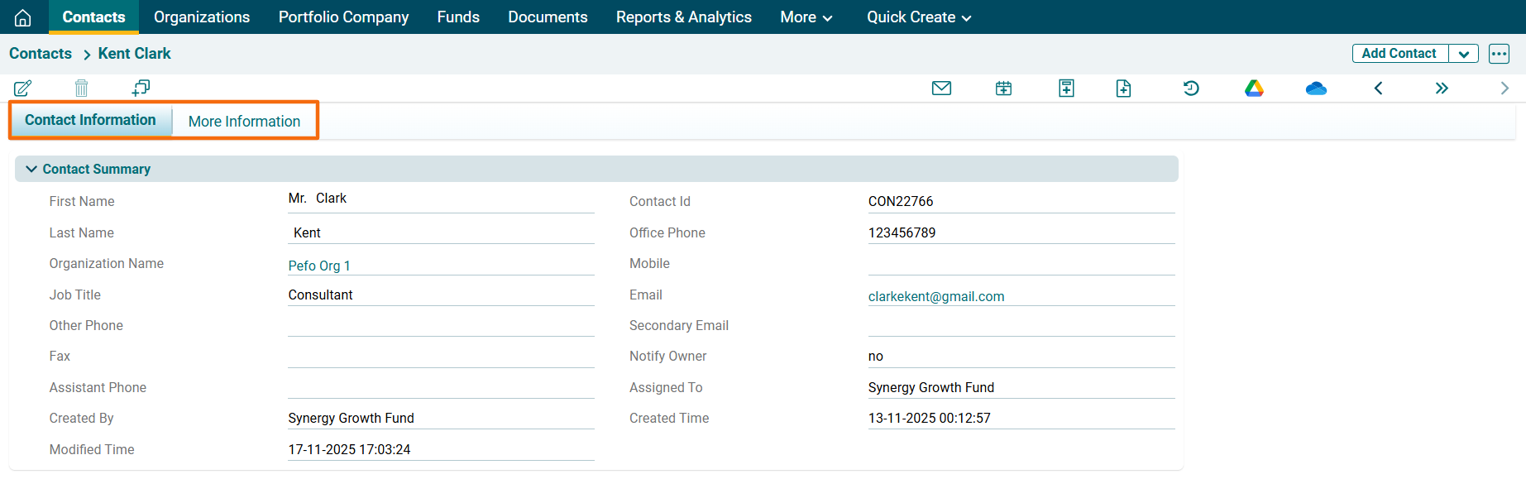1526x479 pixels.
Task: Open the Portfolio Company menu
Action: click(x=343, y=17)
